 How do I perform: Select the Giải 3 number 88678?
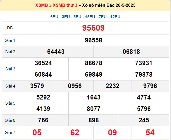(93, 63)
